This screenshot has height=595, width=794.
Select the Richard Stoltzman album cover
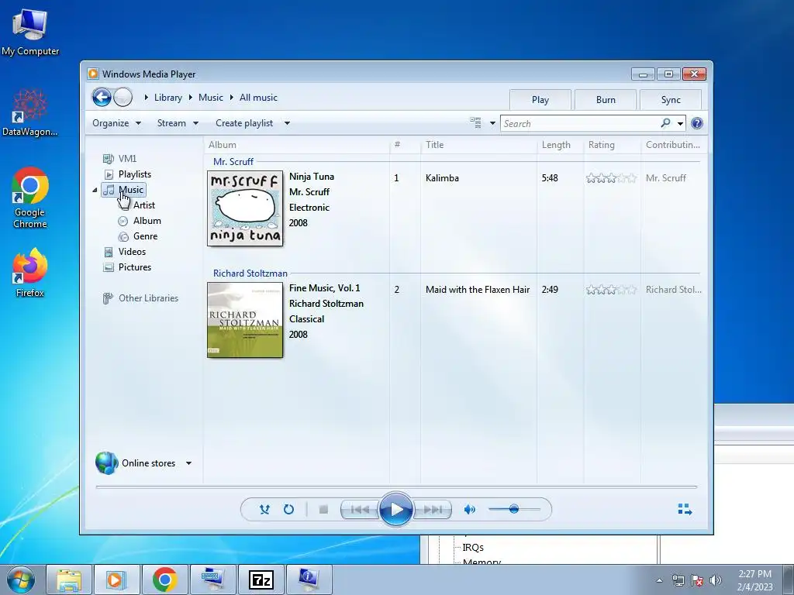pos(245,320)
